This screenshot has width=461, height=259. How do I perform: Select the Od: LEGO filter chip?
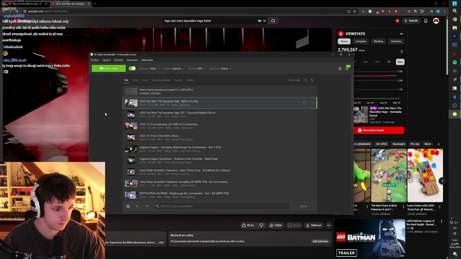[x=381, y=144]
